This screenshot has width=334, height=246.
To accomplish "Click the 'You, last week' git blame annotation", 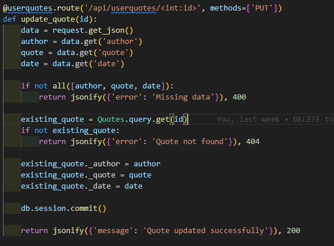I will pyautogui.click(x=248, y=119).
